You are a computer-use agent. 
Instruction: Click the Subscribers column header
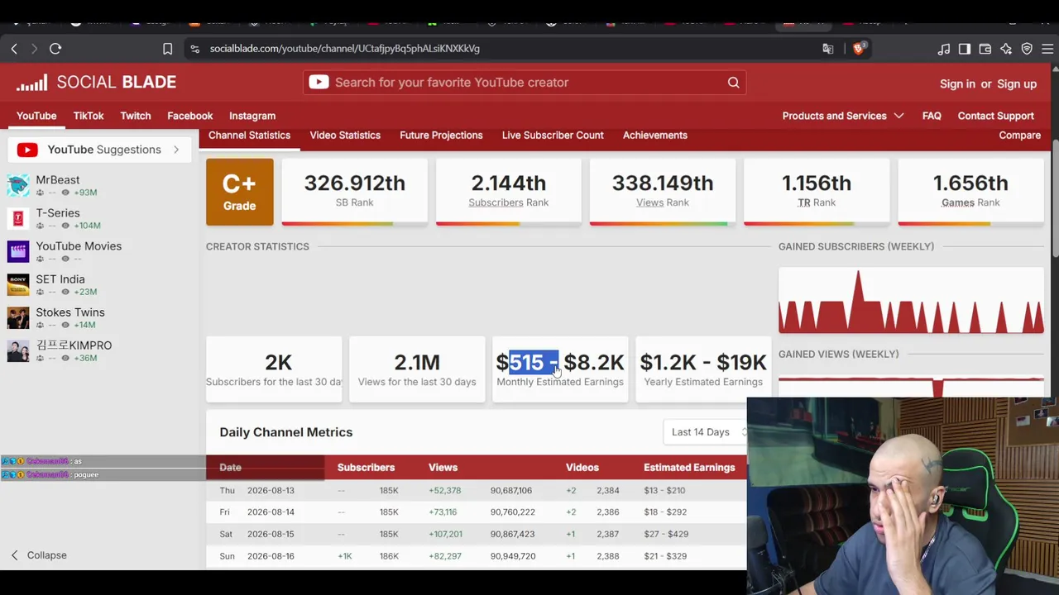[x=366, y=468]
